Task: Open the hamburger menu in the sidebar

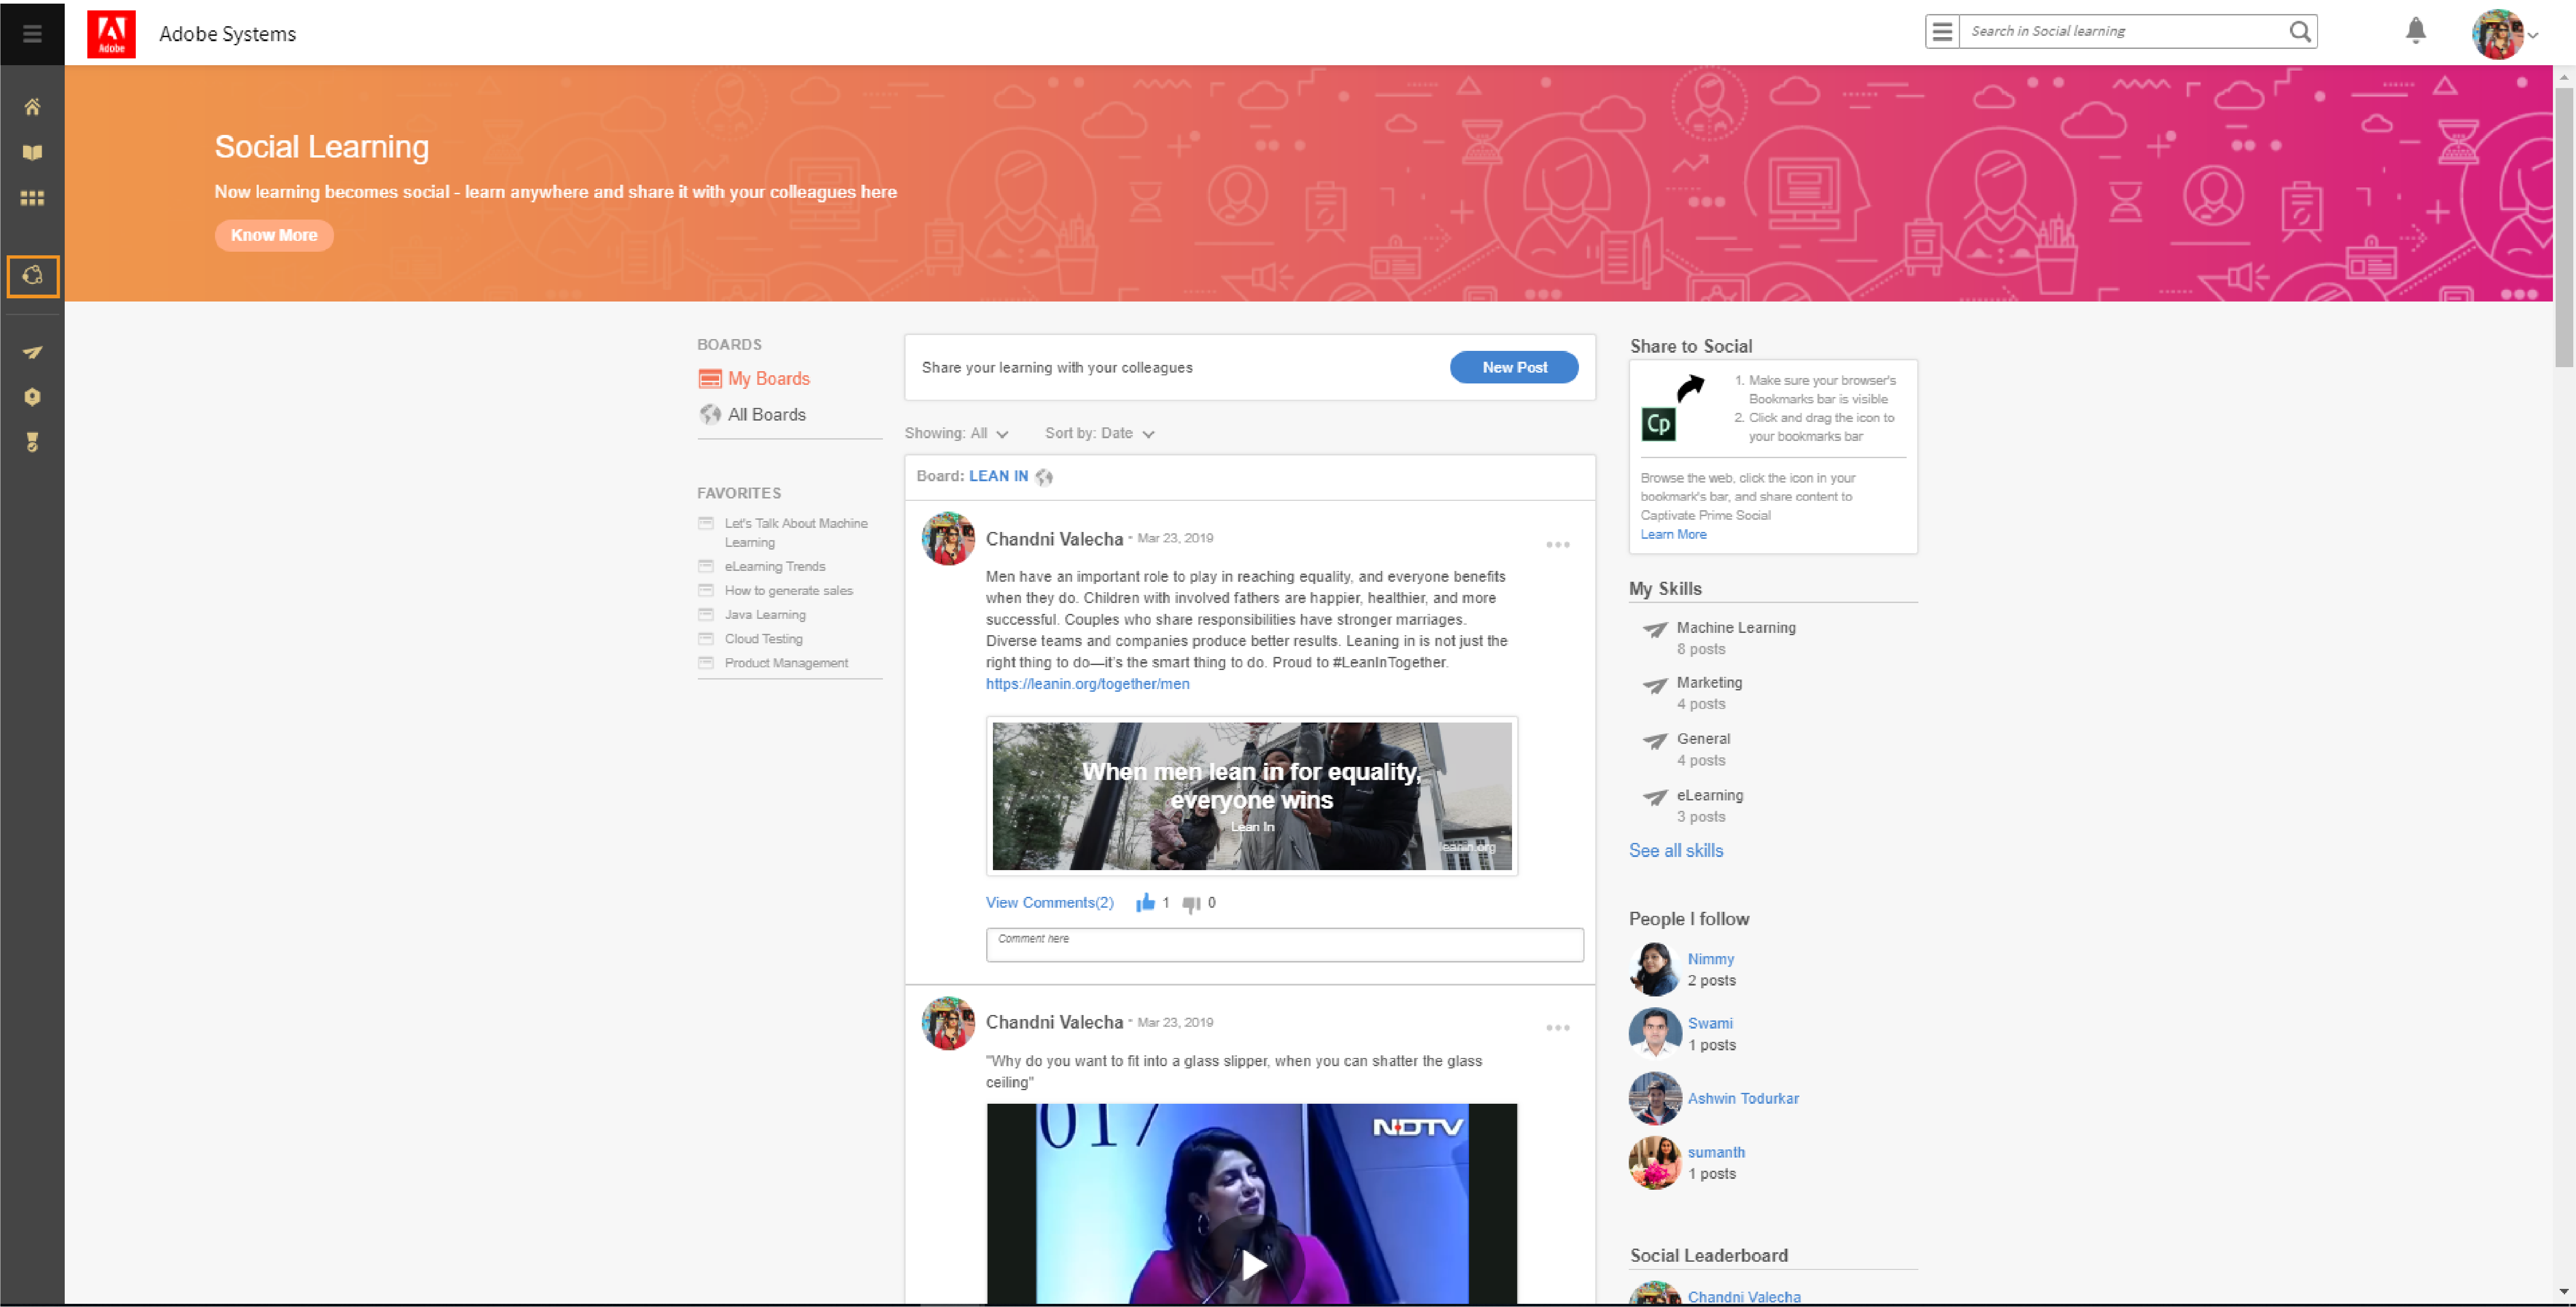Action: [32, 33]
